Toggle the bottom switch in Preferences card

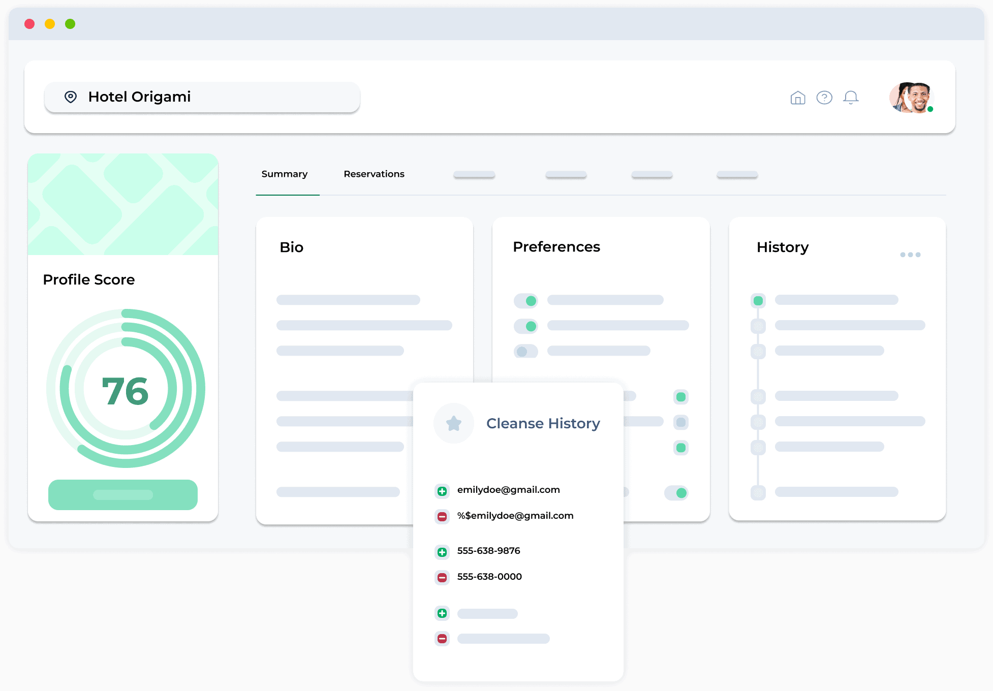(676, 493)
